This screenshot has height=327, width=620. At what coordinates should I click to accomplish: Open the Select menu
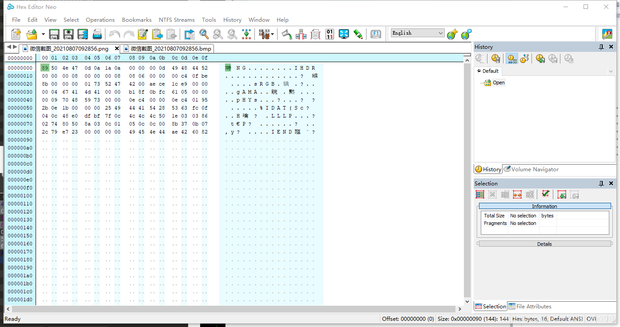tap(71, 20)
